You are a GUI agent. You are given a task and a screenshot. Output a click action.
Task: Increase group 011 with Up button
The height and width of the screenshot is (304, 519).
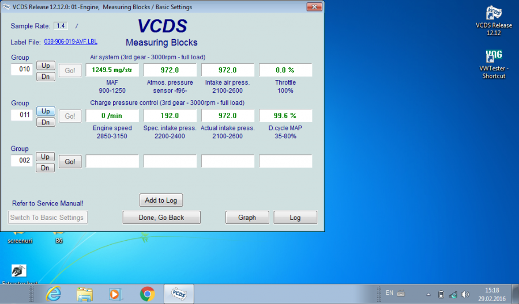46,111
